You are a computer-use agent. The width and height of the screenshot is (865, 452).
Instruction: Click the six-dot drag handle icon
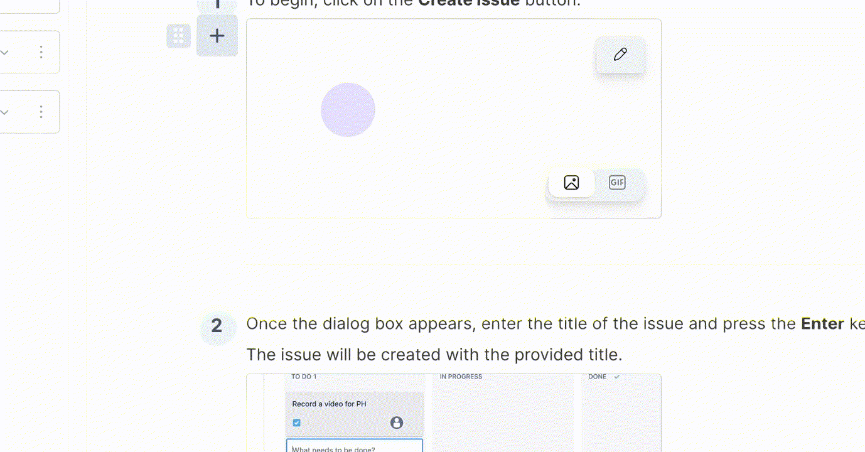coord(178,36)
